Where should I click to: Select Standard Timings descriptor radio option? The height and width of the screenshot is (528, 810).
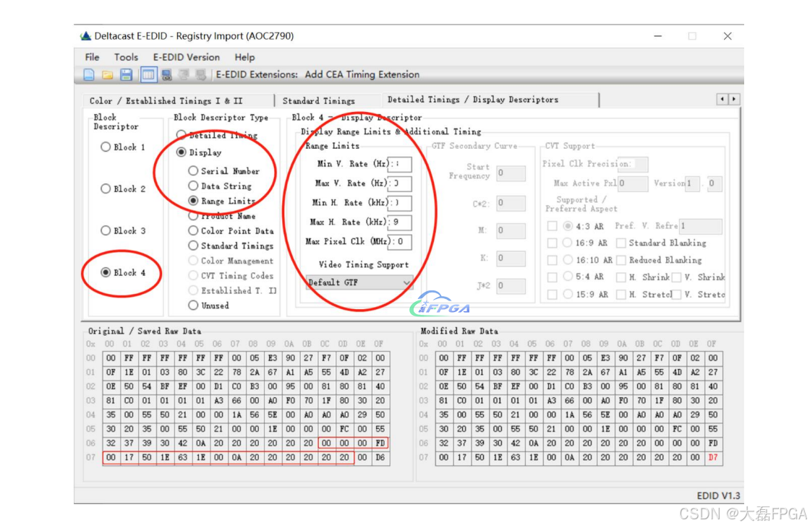pyautogui.click(x=193, y=245)
